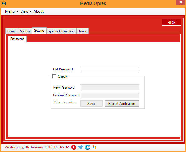Close the Media Oprek window
186x152 pixels.
181,2
